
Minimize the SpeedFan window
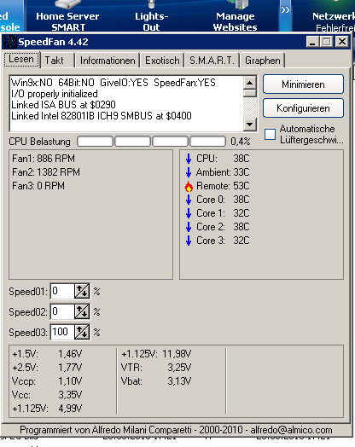[x=312, y=42]
